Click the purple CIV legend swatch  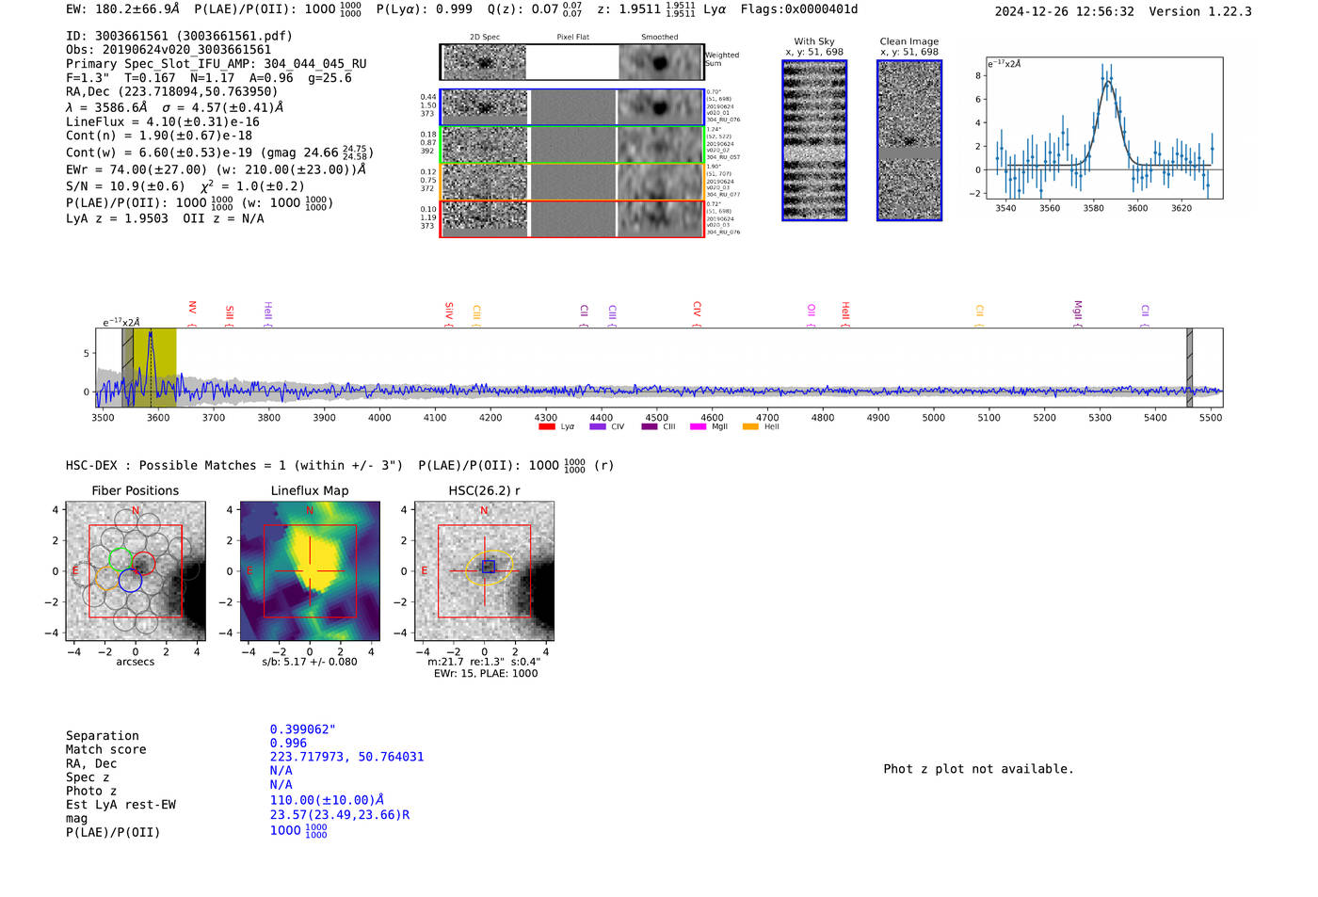pos(597,426)
